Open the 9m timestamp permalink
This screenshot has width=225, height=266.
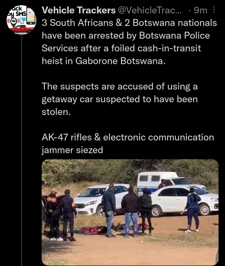click(x=200, y=10)
